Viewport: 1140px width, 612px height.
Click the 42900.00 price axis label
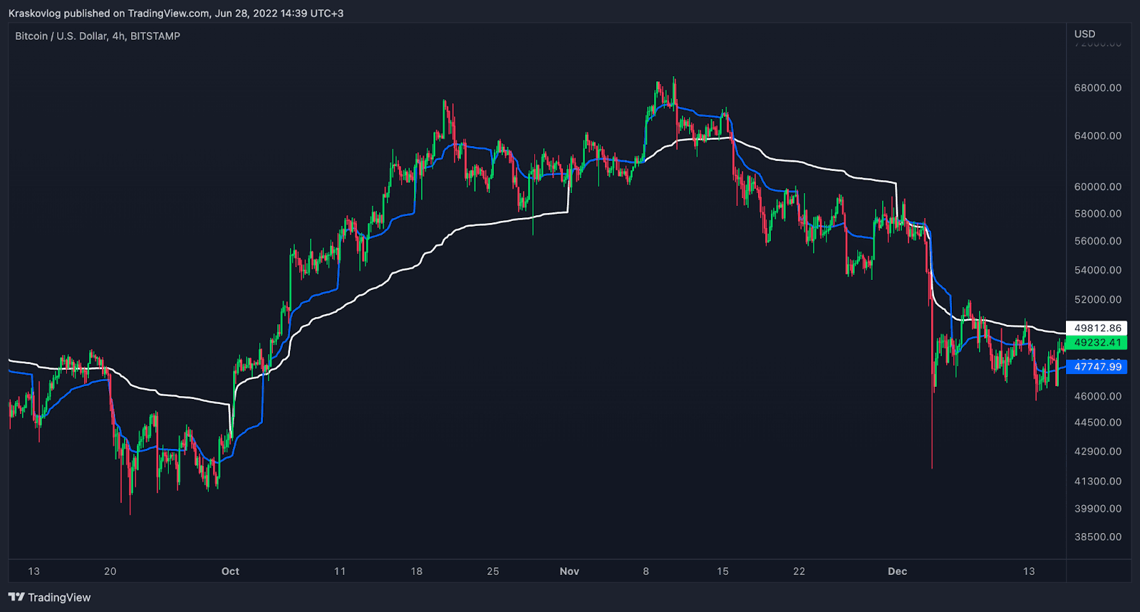click(1098, 452)
